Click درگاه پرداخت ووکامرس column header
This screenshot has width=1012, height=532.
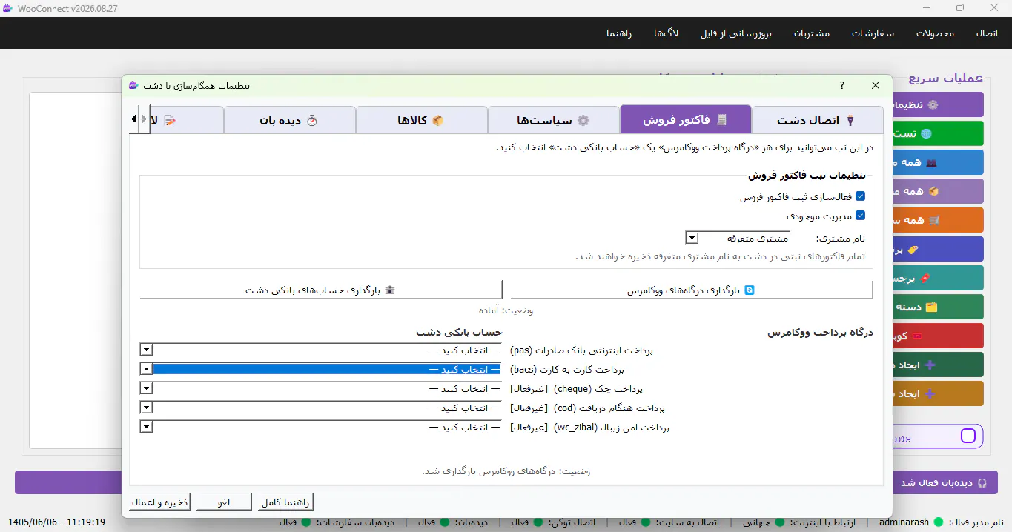[820, 332]
